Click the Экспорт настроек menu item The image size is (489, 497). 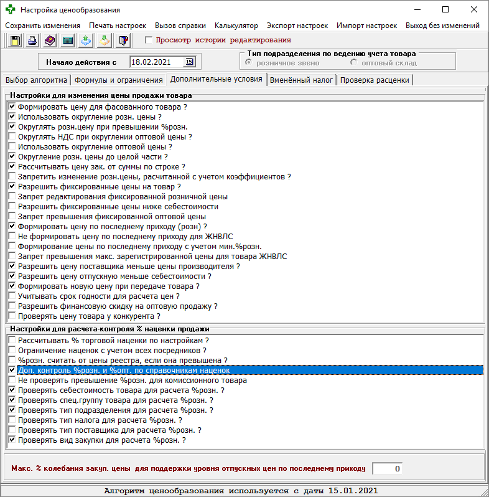pyautogui.click(x=297, y=26)
